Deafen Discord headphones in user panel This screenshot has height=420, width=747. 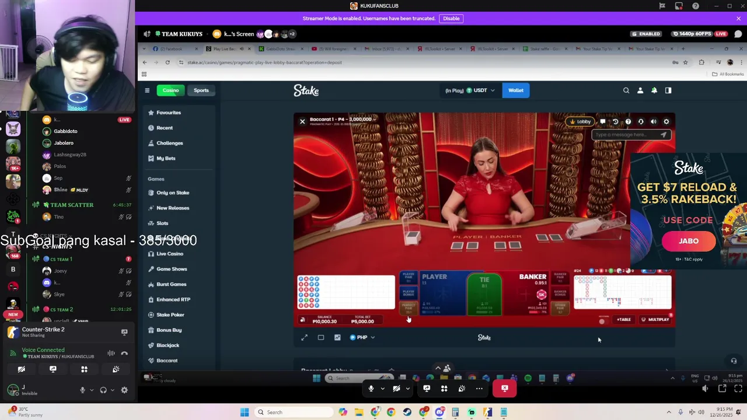point(103,390)
